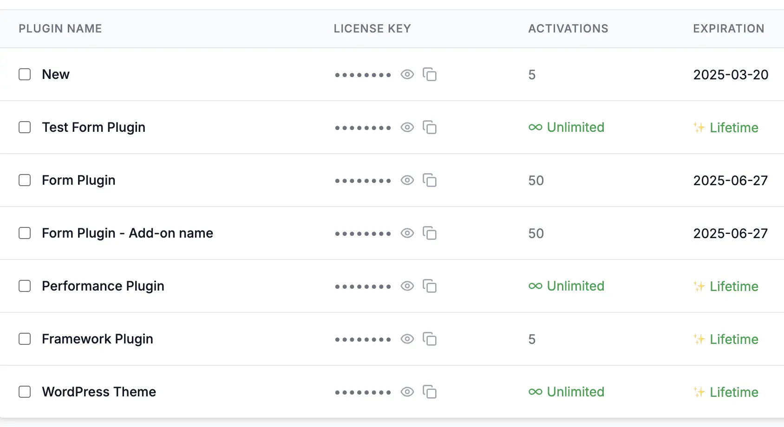Click the Plugin Name column header
Viewport: 784px width, 427px height.
[x=60, y=29]
